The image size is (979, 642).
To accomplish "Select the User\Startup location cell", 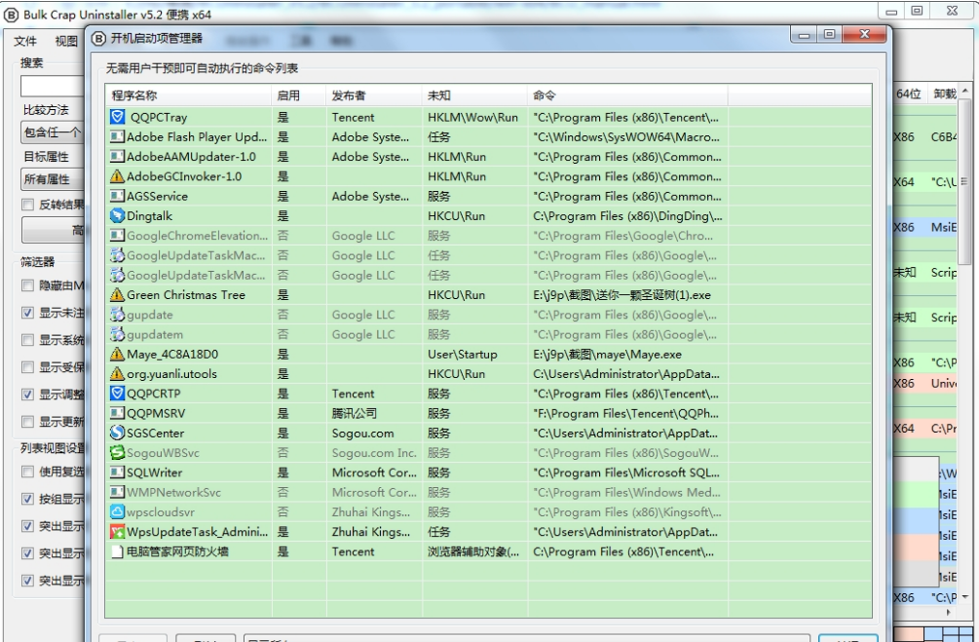I will pyautogui.click(x=474, y=354).
